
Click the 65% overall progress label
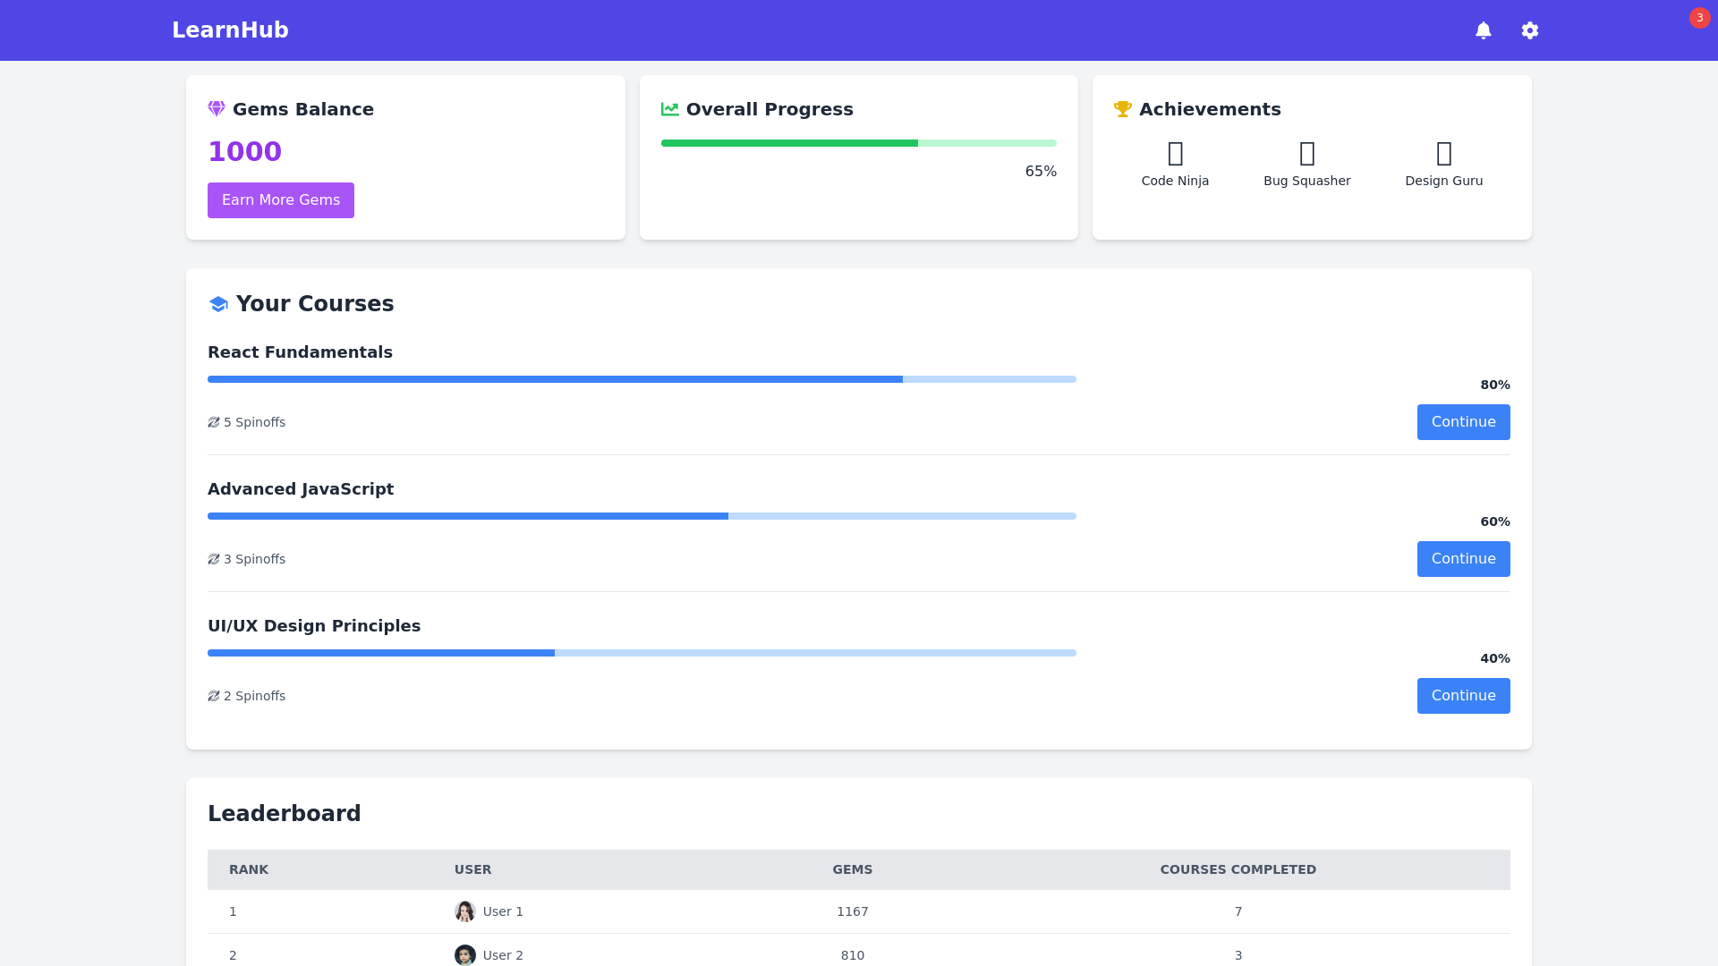[1041, 172]
